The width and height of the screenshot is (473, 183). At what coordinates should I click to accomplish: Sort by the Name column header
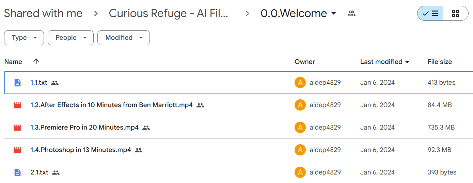13,62
